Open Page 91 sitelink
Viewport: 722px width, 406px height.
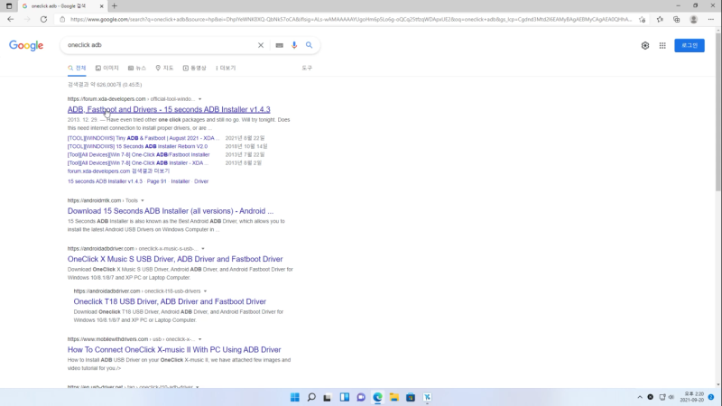(x=156, y=181)
